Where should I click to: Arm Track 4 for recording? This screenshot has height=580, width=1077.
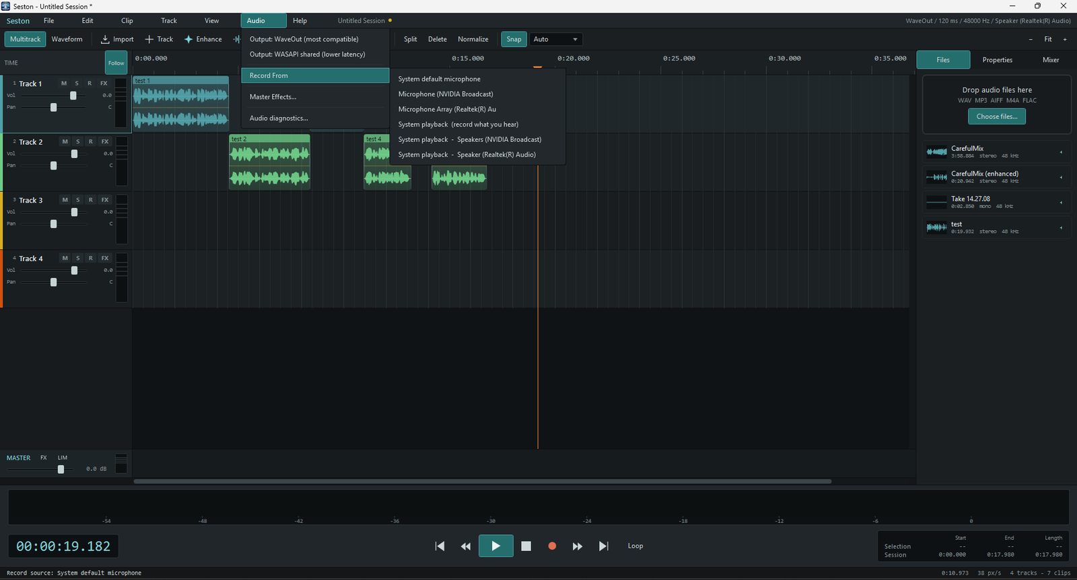tap(91, 258)
